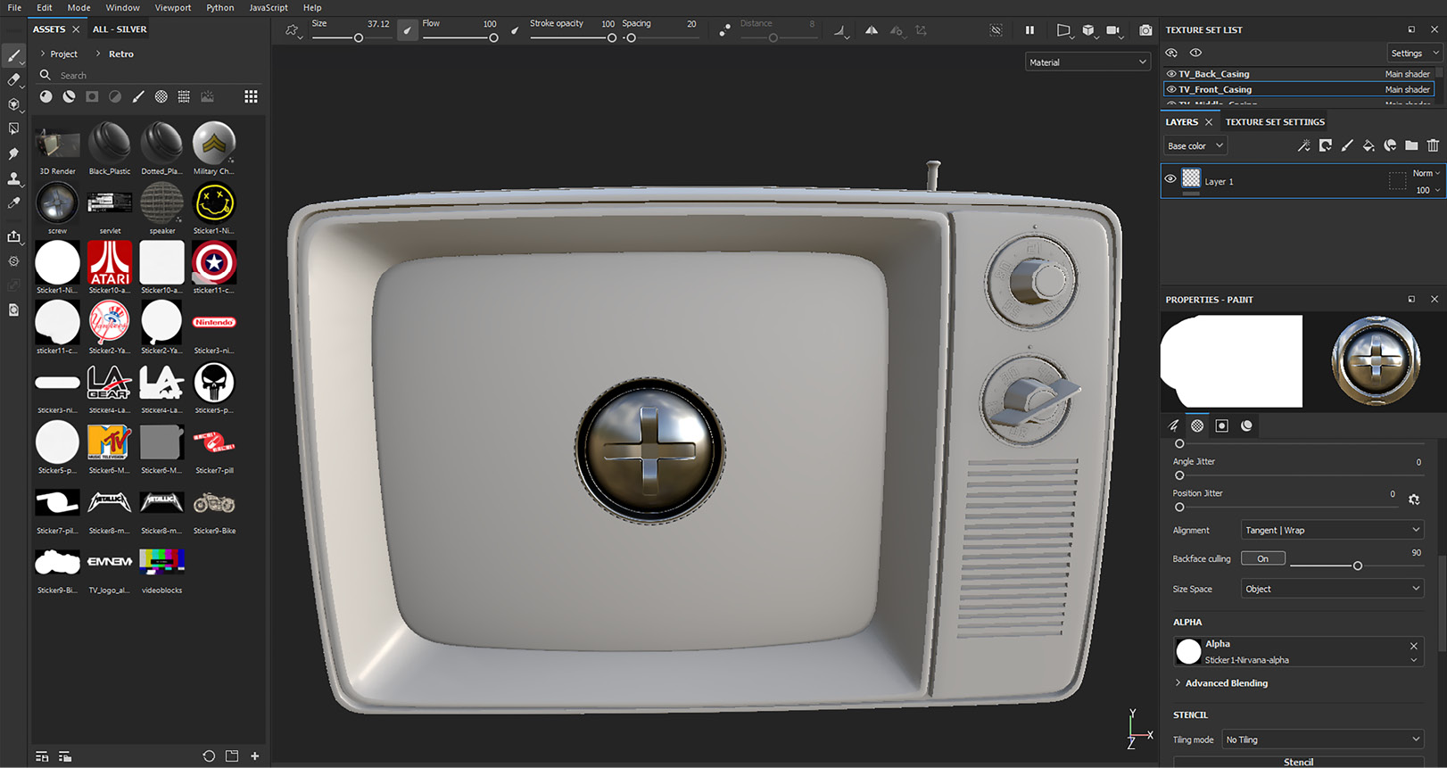The image size is (1447, 768).
Task: Open the texture set Settings dropdown
Action: pos(1415,54)
